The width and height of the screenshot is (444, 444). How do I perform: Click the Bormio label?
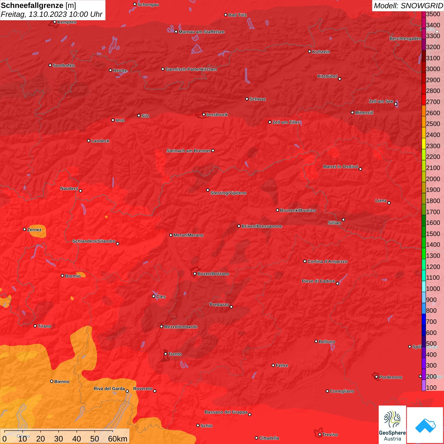pos(73,276)
